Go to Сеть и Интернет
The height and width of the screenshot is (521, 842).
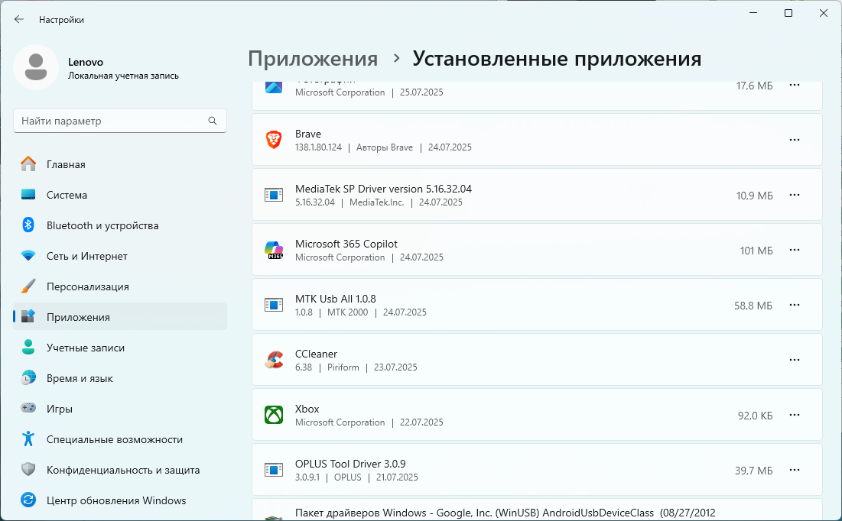click(x=120, y=256)
